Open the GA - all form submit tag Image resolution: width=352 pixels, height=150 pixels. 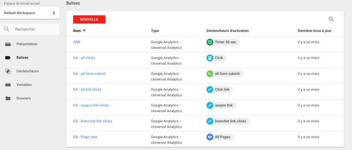pos(89,74)
